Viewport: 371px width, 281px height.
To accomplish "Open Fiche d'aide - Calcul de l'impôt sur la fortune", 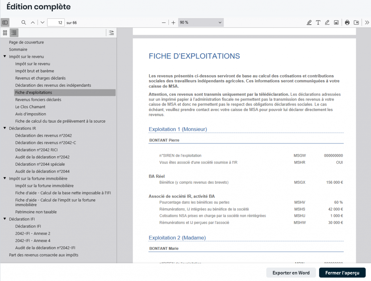I will tap(55, 203).
